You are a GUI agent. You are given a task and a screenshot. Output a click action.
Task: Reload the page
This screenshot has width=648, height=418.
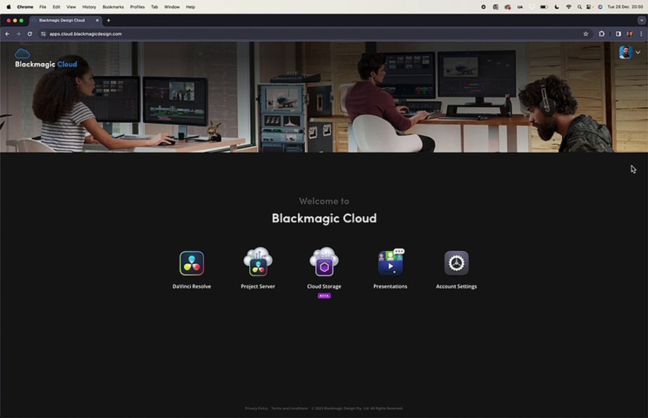30,34
